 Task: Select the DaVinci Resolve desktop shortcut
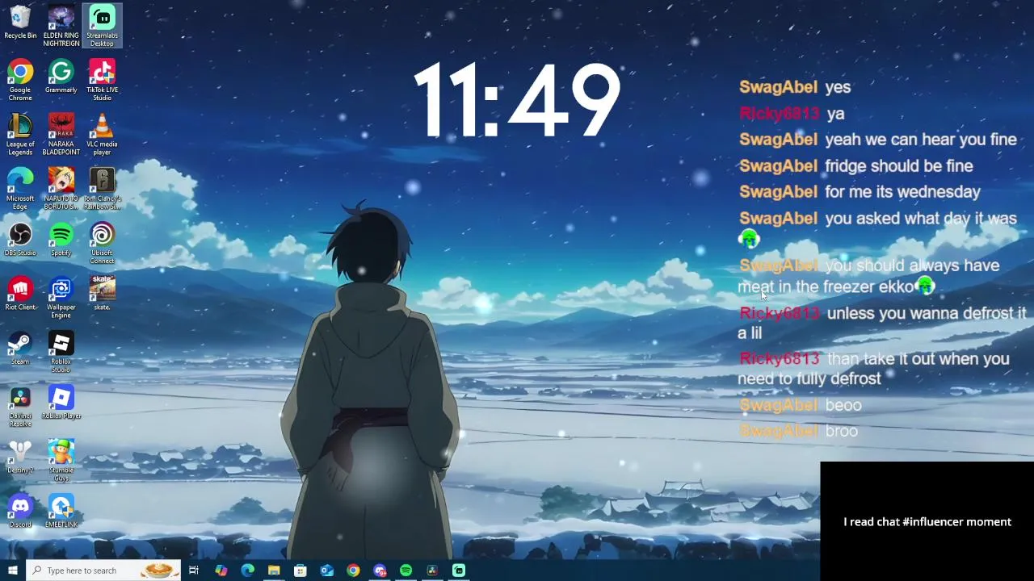pyautogui.click(x=20, y=406)
